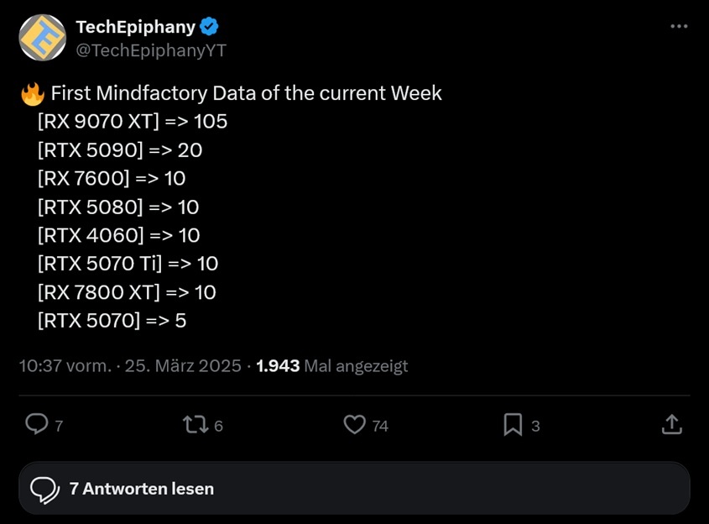Open TechEpiphany's profile picture
This screenshot has height=524, width=709.
42,37
